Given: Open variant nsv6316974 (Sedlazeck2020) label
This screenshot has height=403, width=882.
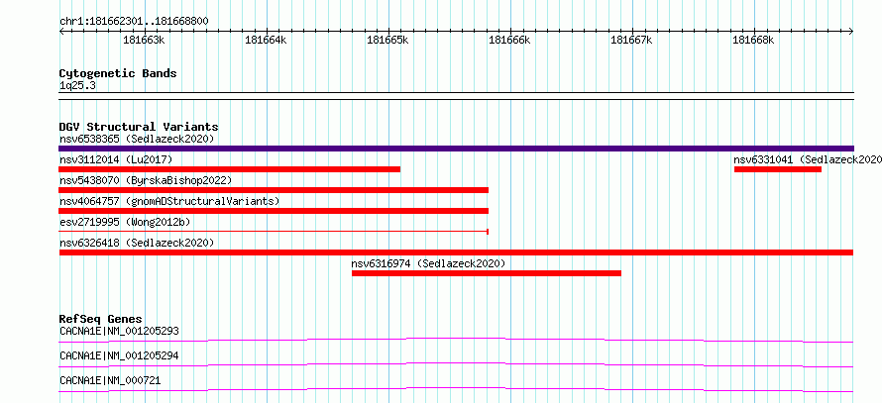Looking at the screenshot, I should [429, 263].
